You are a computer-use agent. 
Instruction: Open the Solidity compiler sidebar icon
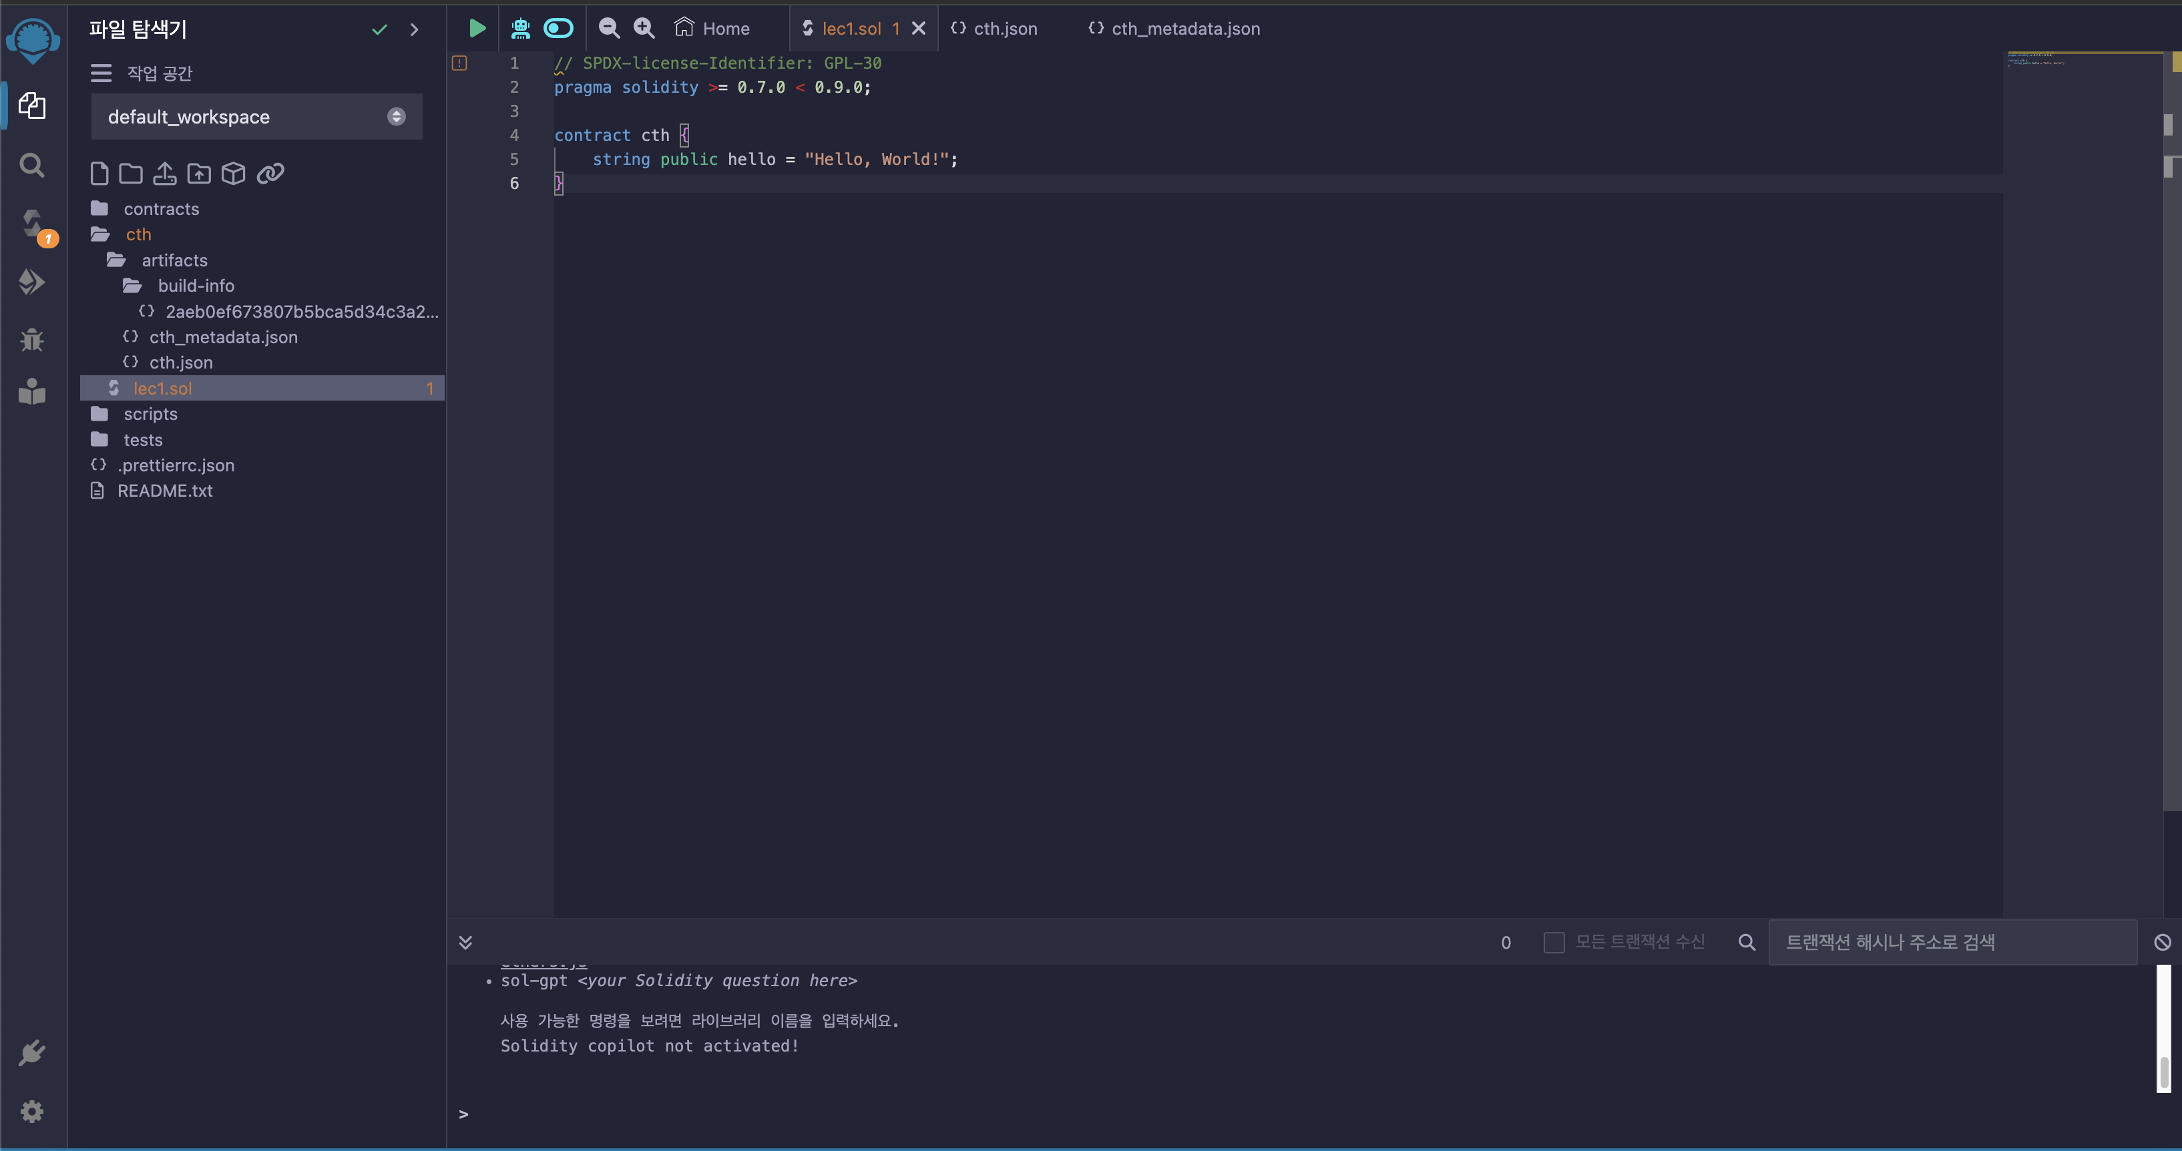pos(32,224)
